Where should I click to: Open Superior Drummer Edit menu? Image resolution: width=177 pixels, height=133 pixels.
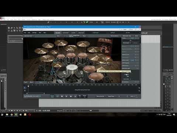[29, 33]
